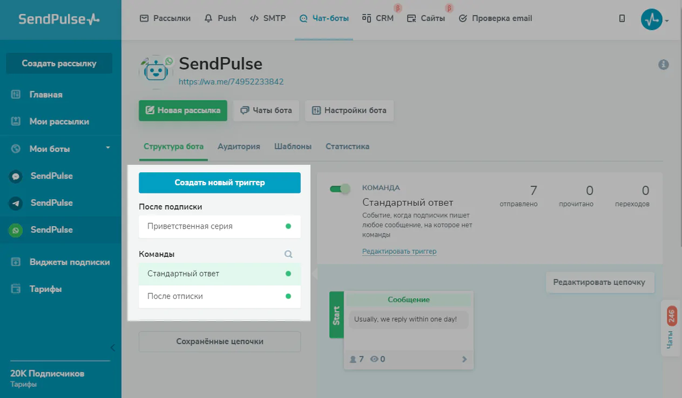The height and width of the screenshot is (398, 682).
Task: Open Виджеты подписки in the sidebar
Action: point(69,262)
